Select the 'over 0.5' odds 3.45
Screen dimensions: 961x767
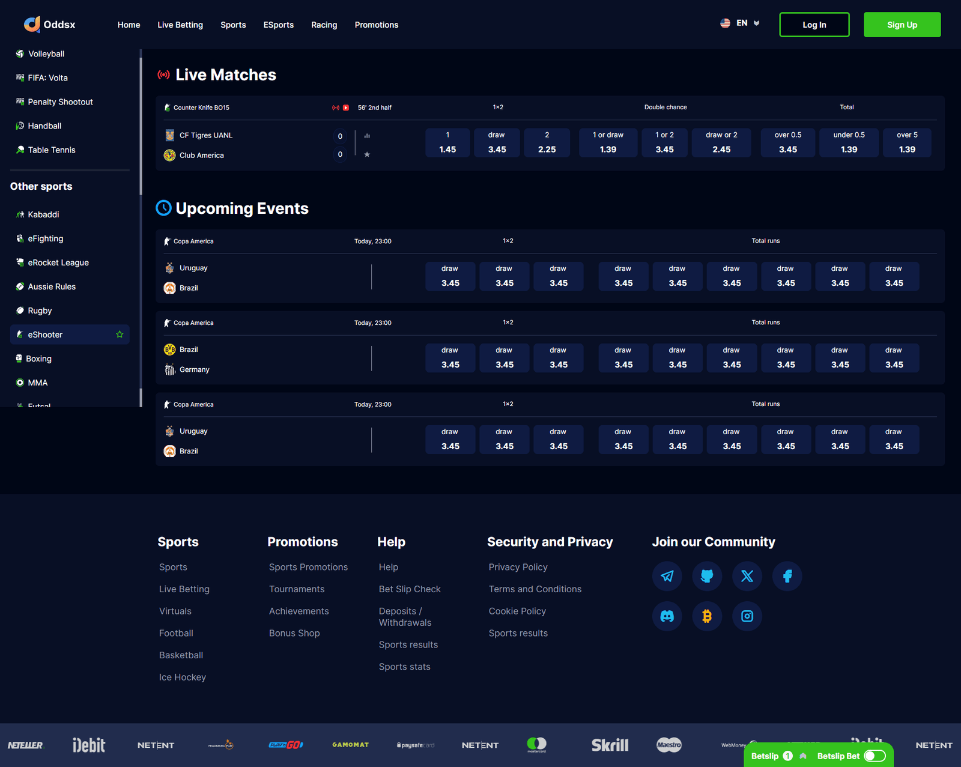(x=787, y=143)
